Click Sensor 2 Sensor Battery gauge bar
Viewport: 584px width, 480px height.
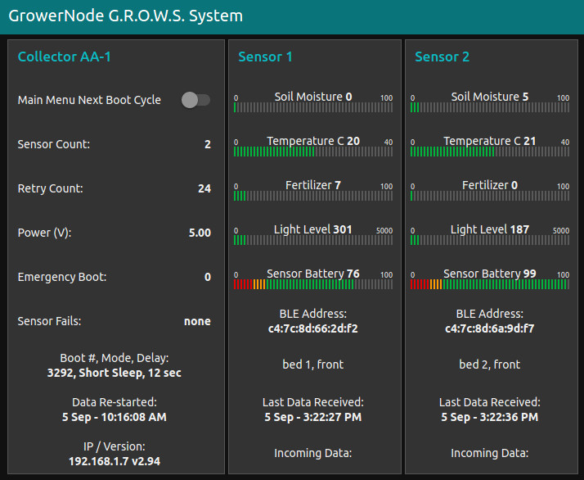(x=490, y=284)
